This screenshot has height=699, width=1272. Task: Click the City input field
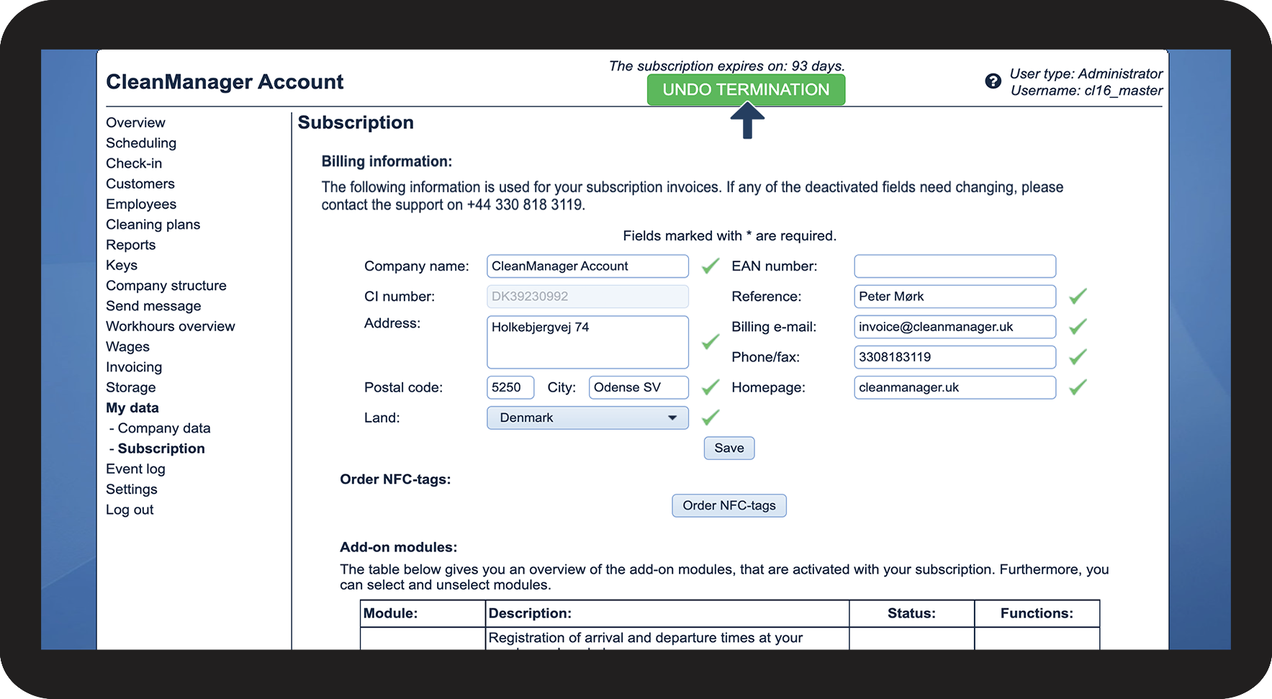[639, 387]
